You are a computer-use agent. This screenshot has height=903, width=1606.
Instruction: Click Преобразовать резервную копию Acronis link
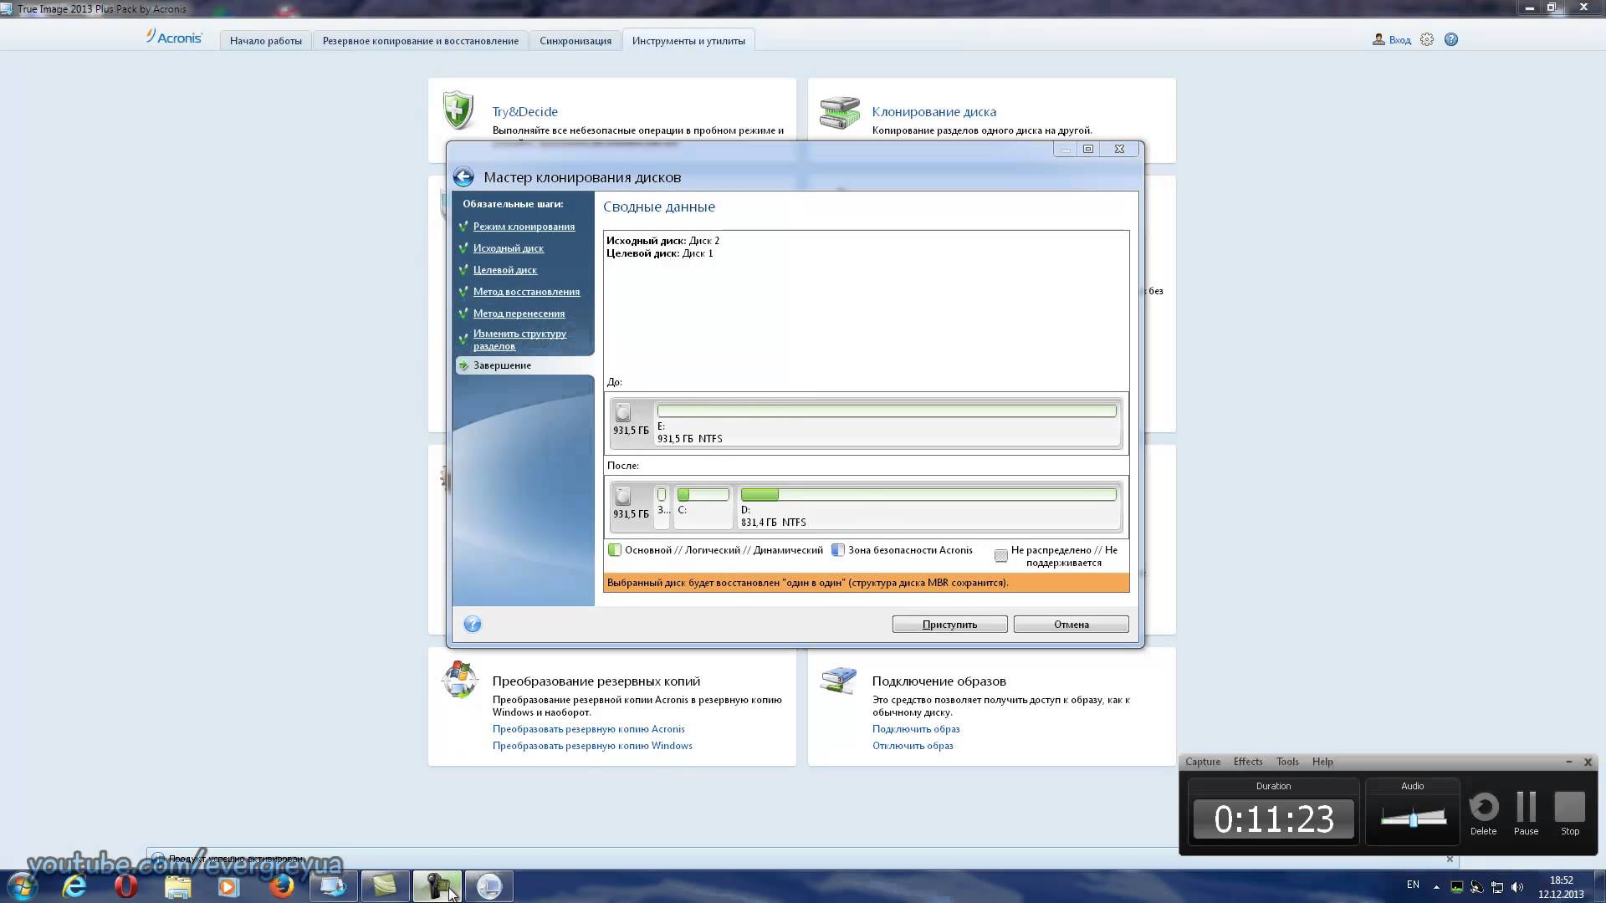tap(589, 729)
